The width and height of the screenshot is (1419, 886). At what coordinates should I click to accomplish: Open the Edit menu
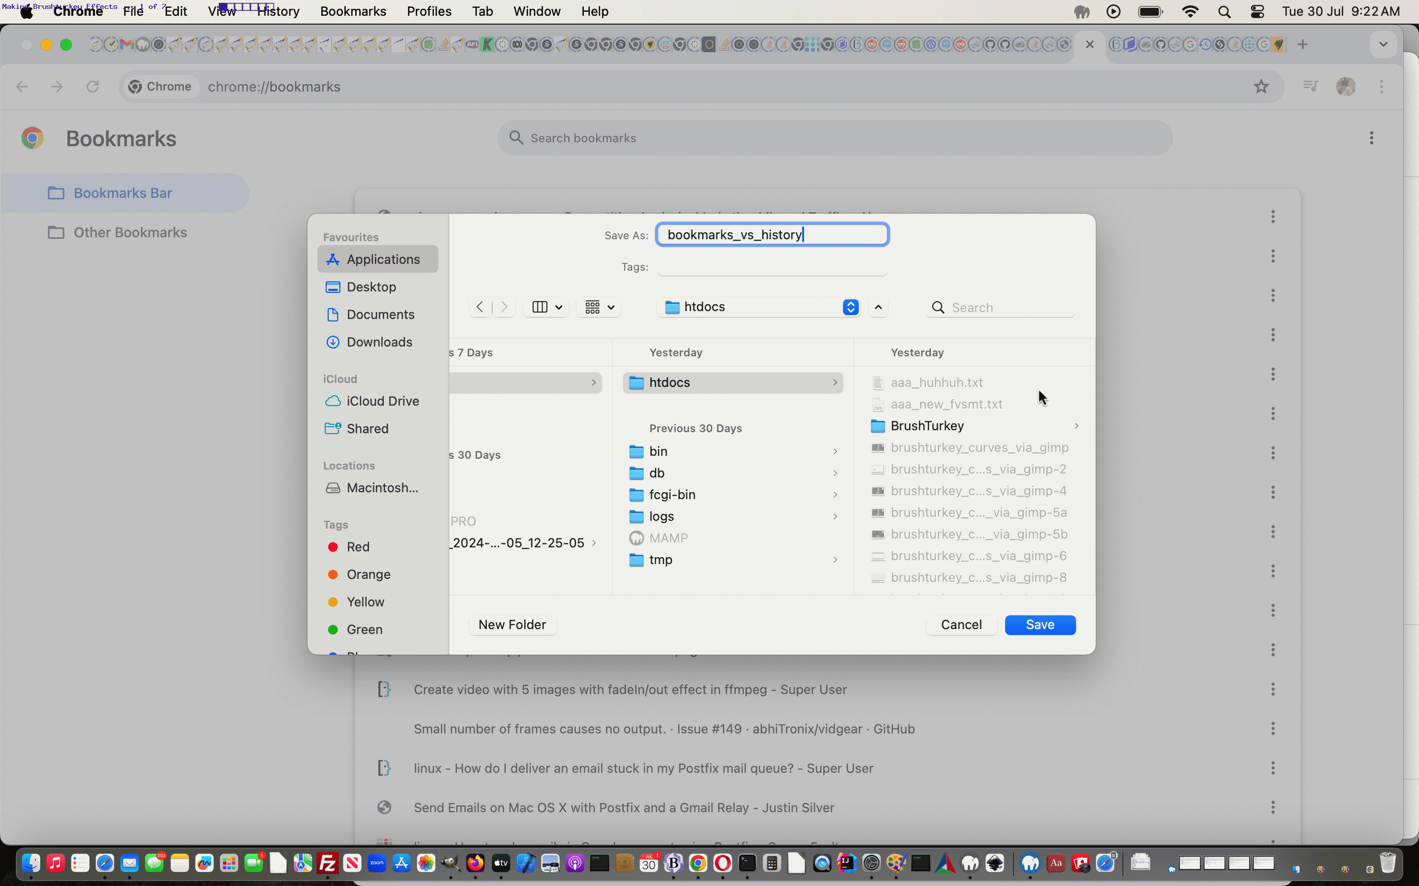point(175,11)
